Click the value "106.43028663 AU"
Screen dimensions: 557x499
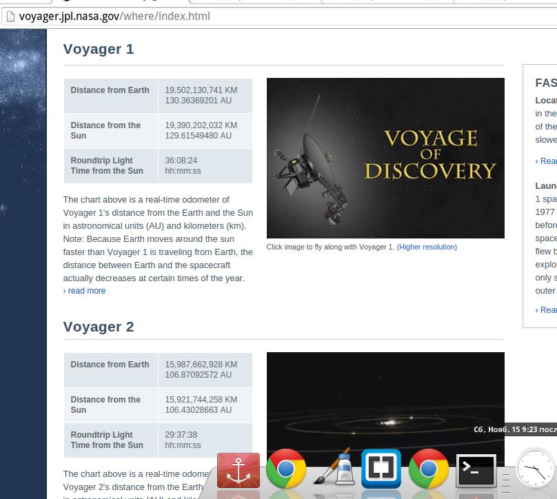click(199, 410)
